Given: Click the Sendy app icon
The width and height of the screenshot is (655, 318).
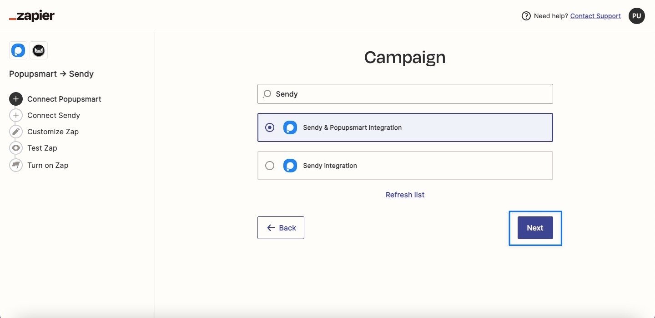Looking at the screenshot, I should click(39, 50).
